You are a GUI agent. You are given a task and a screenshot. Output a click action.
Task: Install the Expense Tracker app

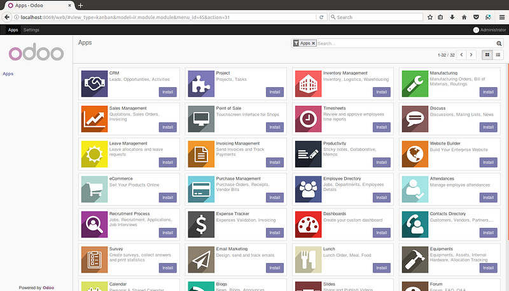point(275,232)
